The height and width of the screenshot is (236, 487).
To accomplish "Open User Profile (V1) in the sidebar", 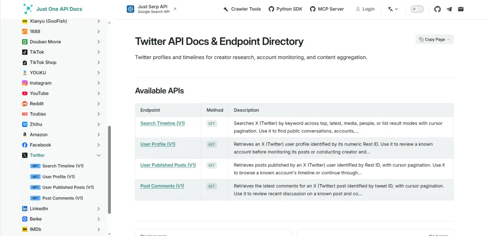I will pos(58,177).
